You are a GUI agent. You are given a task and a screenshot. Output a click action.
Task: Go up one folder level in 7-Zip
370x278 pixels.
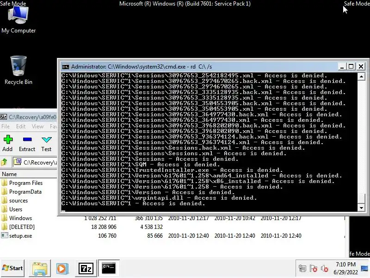pyautogui.click(x=4, y=162)
